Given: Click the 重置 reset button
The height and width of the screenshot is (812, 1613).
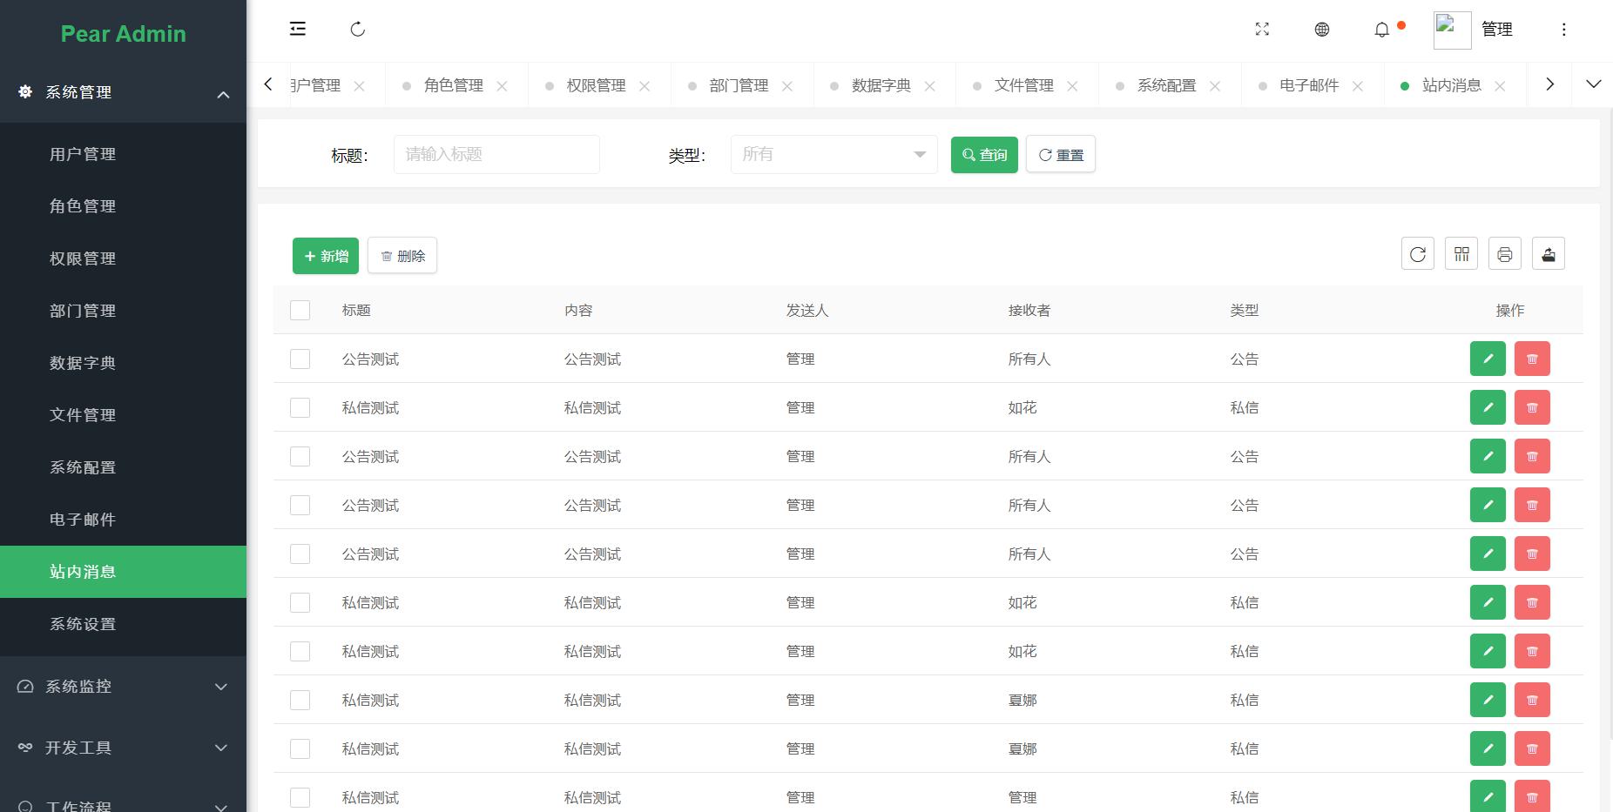Looking at the screenshot, I should pyautogui.click(x=1061, y=155).
